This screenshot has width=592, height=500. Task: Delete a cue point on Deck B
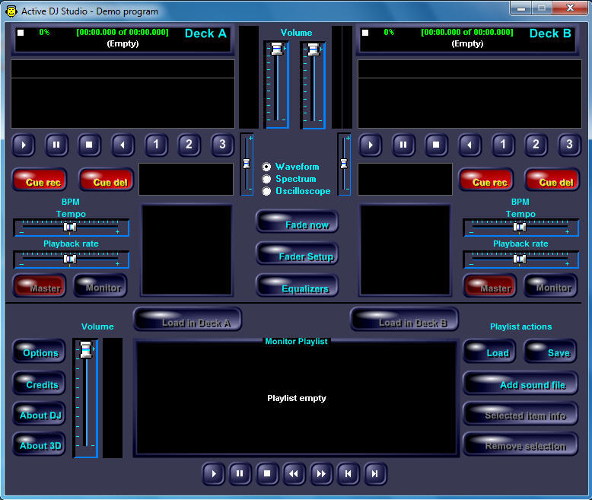pyautogui.click(x=552, y=180)
